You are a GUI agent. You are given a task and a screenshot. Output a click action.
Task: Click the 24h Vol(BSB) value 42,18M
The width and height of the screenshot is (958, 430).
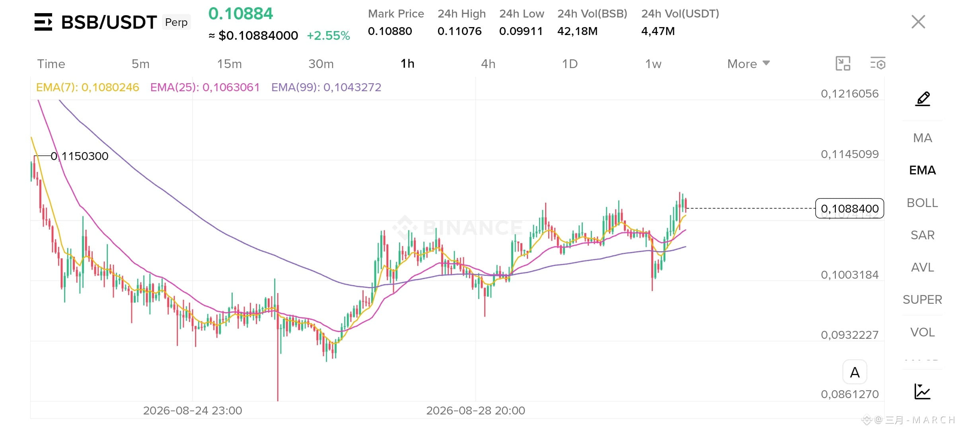pyautogui.click(x=577, y=31)
